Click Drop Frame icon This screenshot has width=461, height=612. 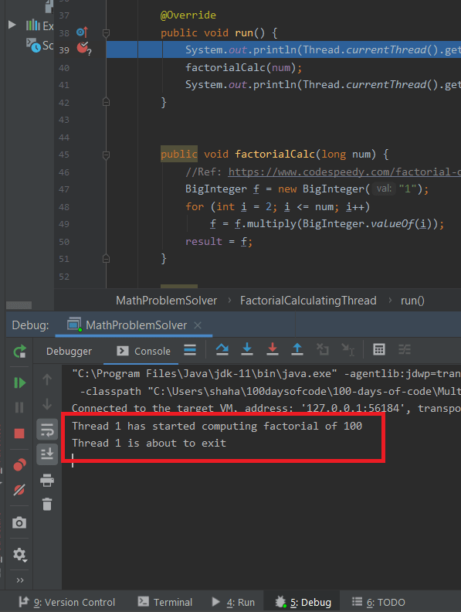tap(323, 349)
